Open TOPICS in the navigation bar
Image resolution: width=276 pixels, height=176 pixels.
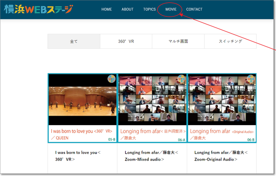point(149,9)
